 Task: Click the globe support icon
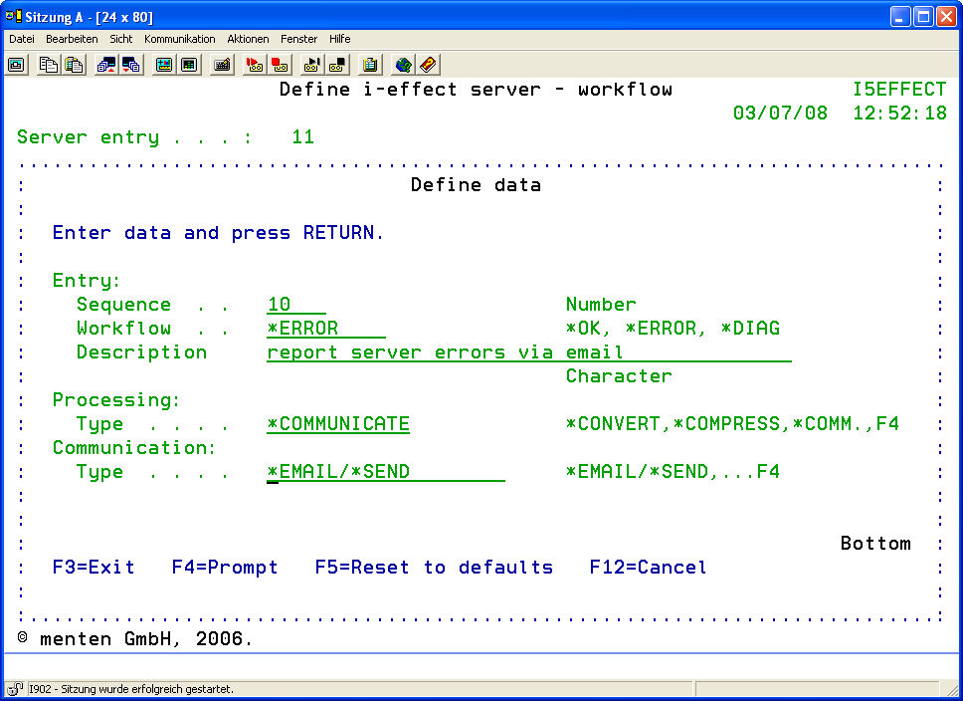tap(403, 65)
